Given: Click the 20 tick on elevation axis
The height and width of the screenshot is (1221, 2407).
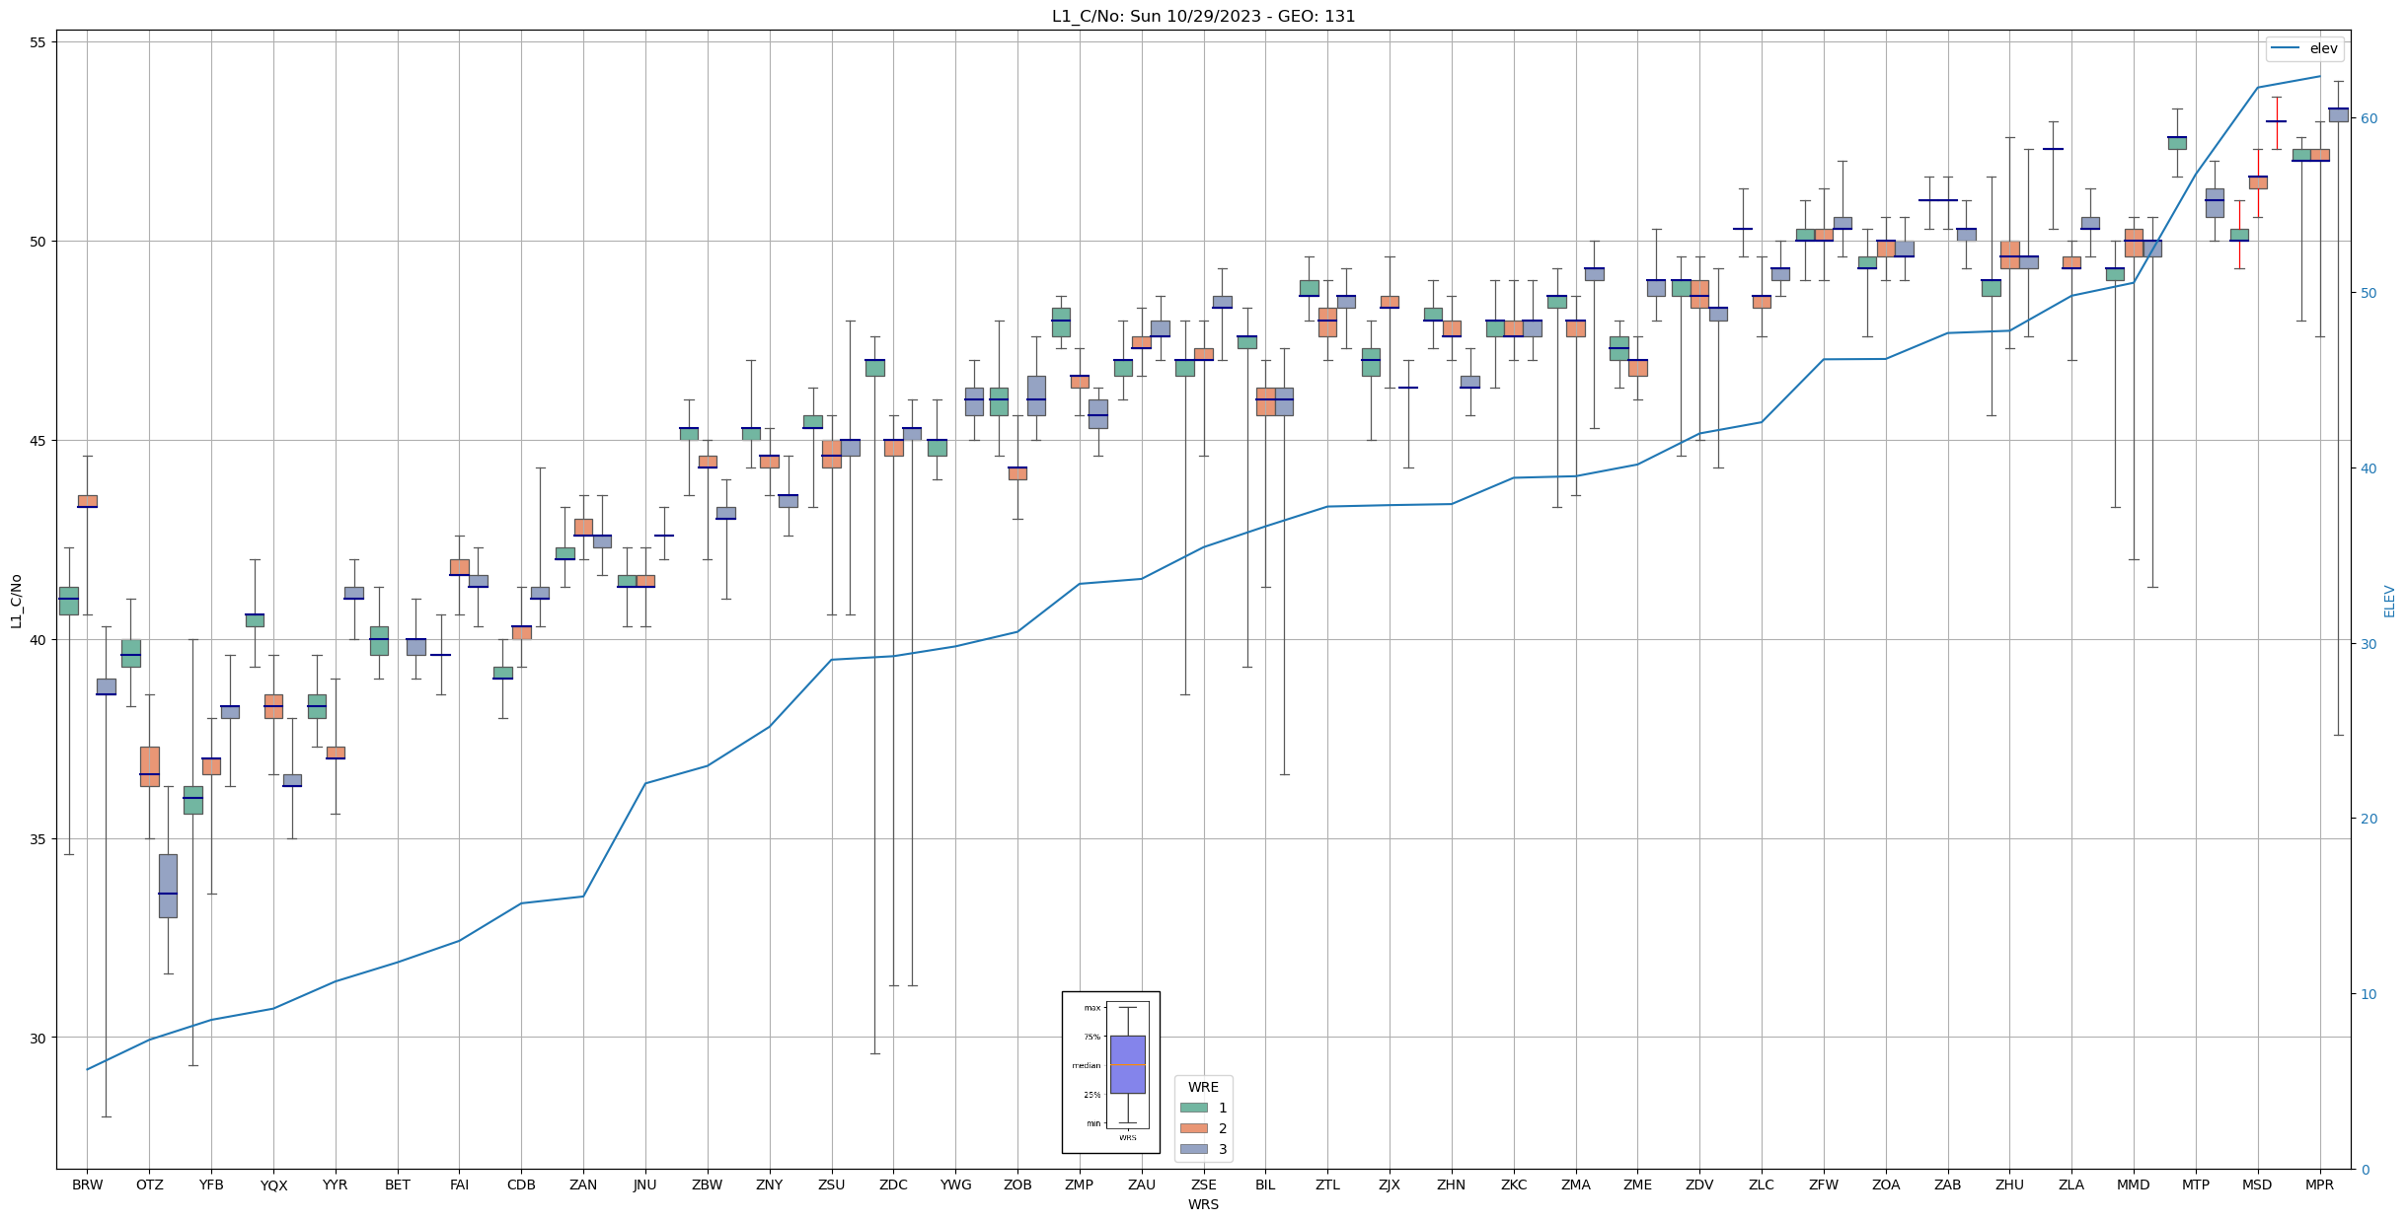Looking at the screenshot, I should tap(2368, 819).
